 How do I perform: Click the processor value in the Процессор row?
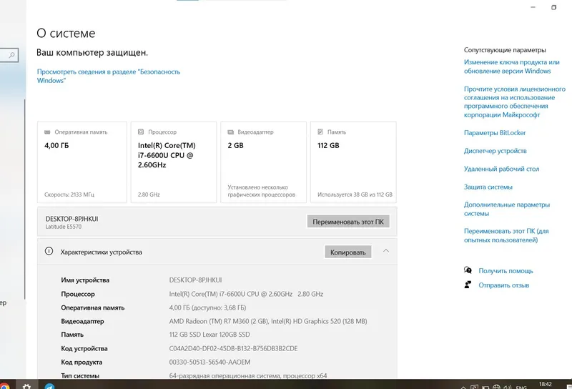(x=246, y=294)
